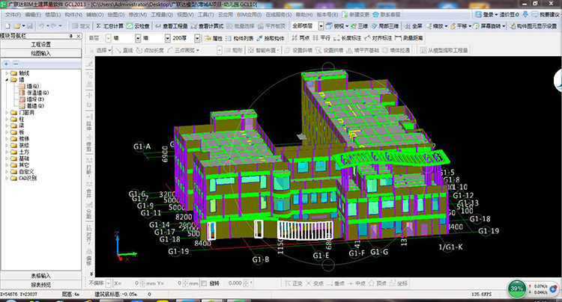Image resolution: width=562 pixels, height=302 pixels.
Task: Click 全屏 fullscreen tool
Action: (413, 26)
